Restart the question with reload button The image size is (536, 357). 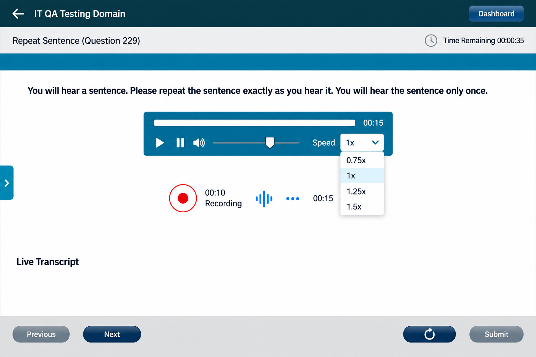pos(430,334)
